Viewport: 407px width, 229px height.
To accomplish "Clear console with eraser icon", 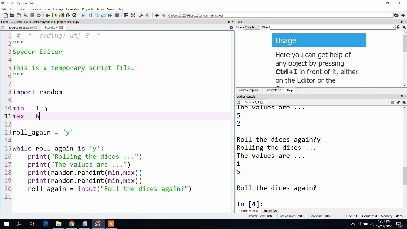I will pos(398,102).
